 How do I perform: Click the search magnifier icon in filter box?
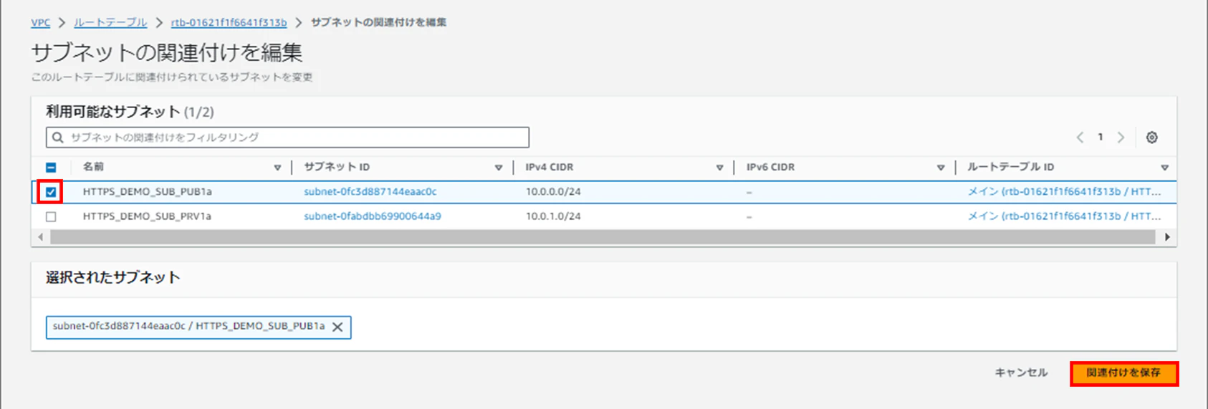tap(58, 138)
